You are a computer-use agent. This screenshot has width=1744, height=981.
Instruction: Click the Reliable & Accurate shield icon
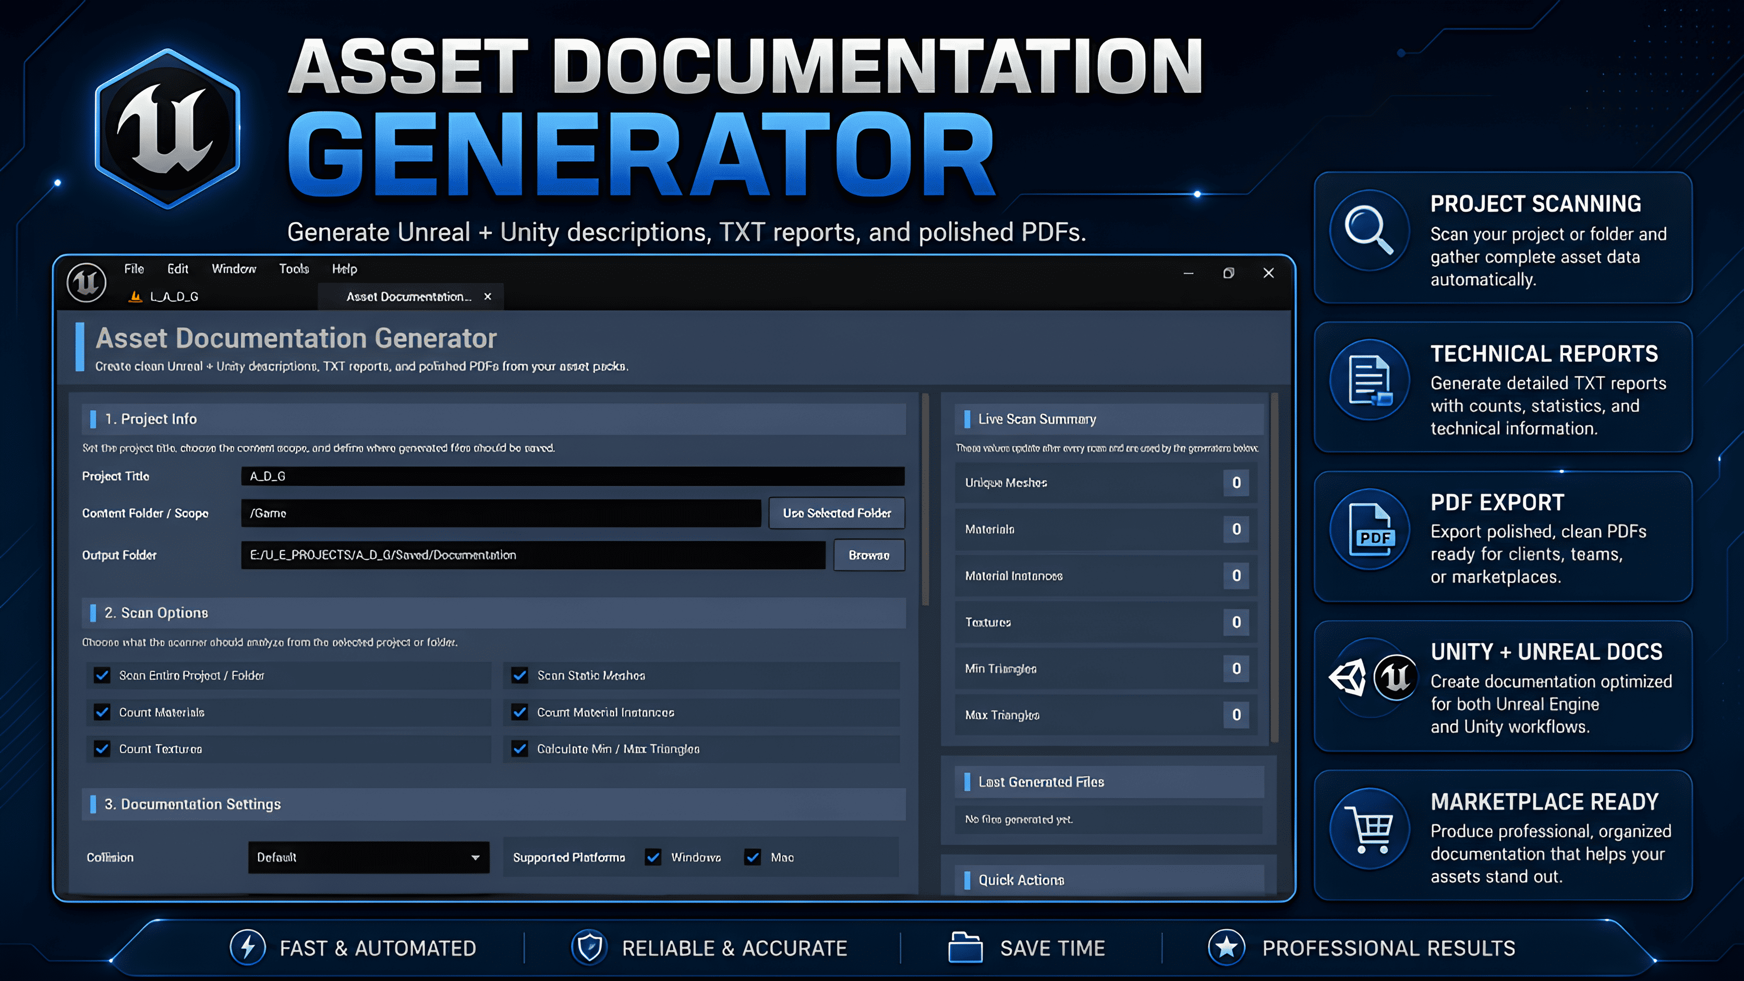(589, 947)
